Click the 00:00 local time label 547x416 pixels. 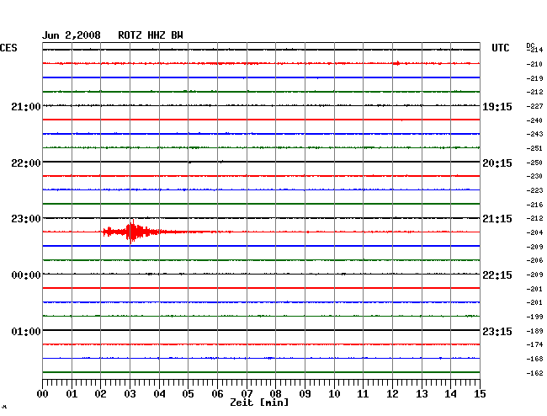pos(26,275)
